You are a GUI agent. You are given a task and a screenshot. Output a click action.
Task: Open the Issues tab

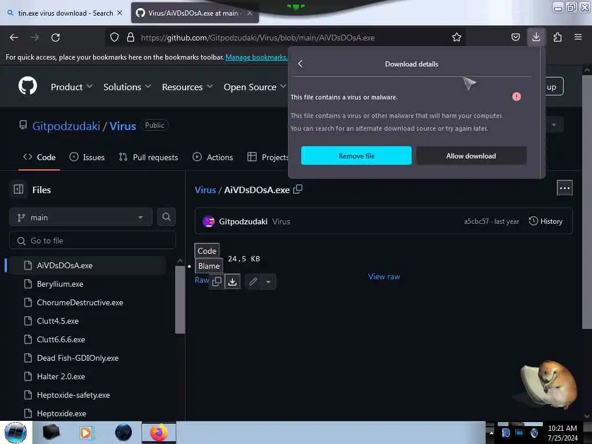coord(87,157)
